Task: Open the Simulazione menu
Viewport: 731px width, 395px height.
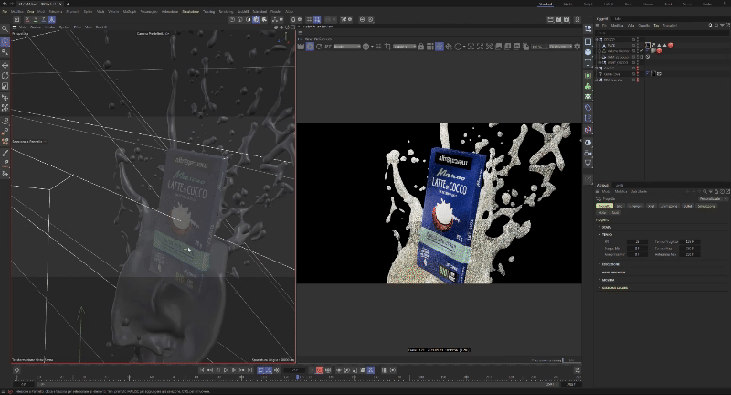Action: pyautogui.click(x=190, y=11)
